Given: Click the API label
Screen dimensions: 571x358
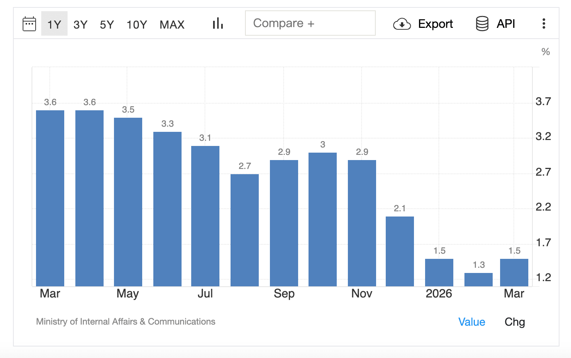Looking at the screenshot, I should click(506, 24).
